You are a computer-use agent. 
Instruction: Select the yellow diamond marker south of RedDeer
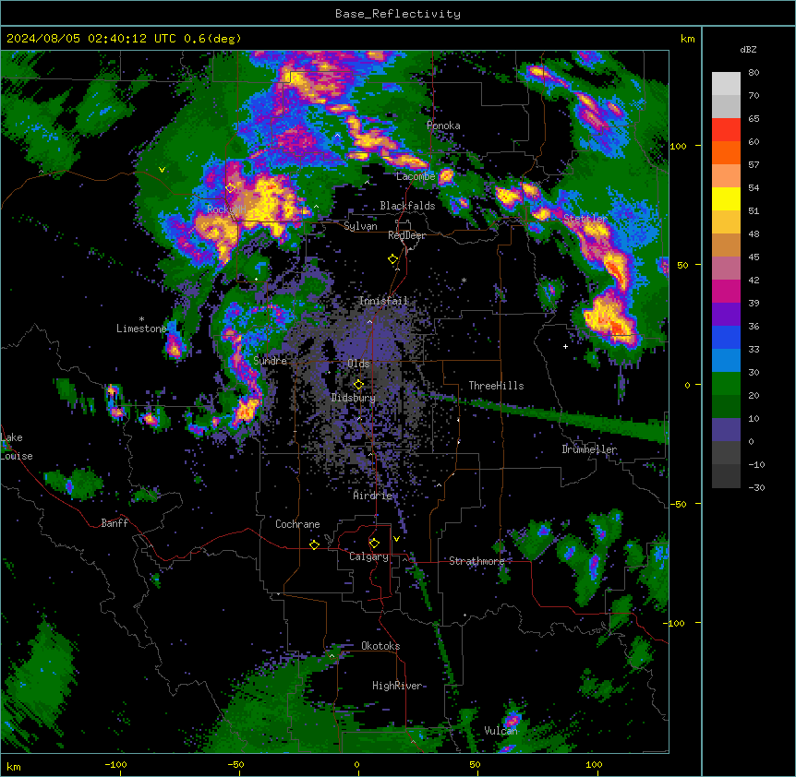point(392,259)
